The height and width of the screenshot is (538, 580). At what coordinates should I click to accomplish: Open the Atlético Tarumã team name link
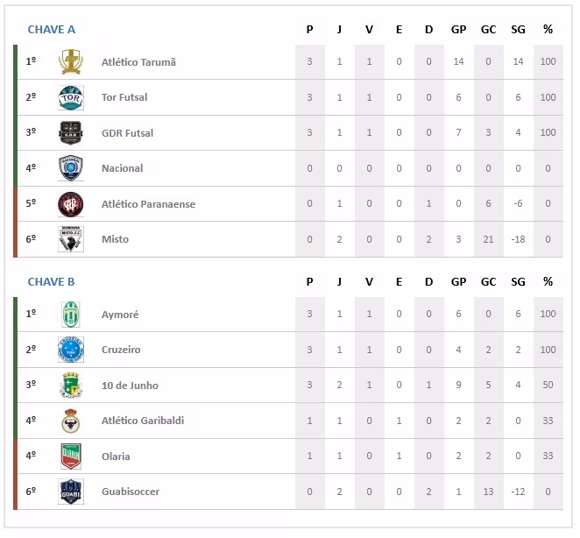click(138, 62)
